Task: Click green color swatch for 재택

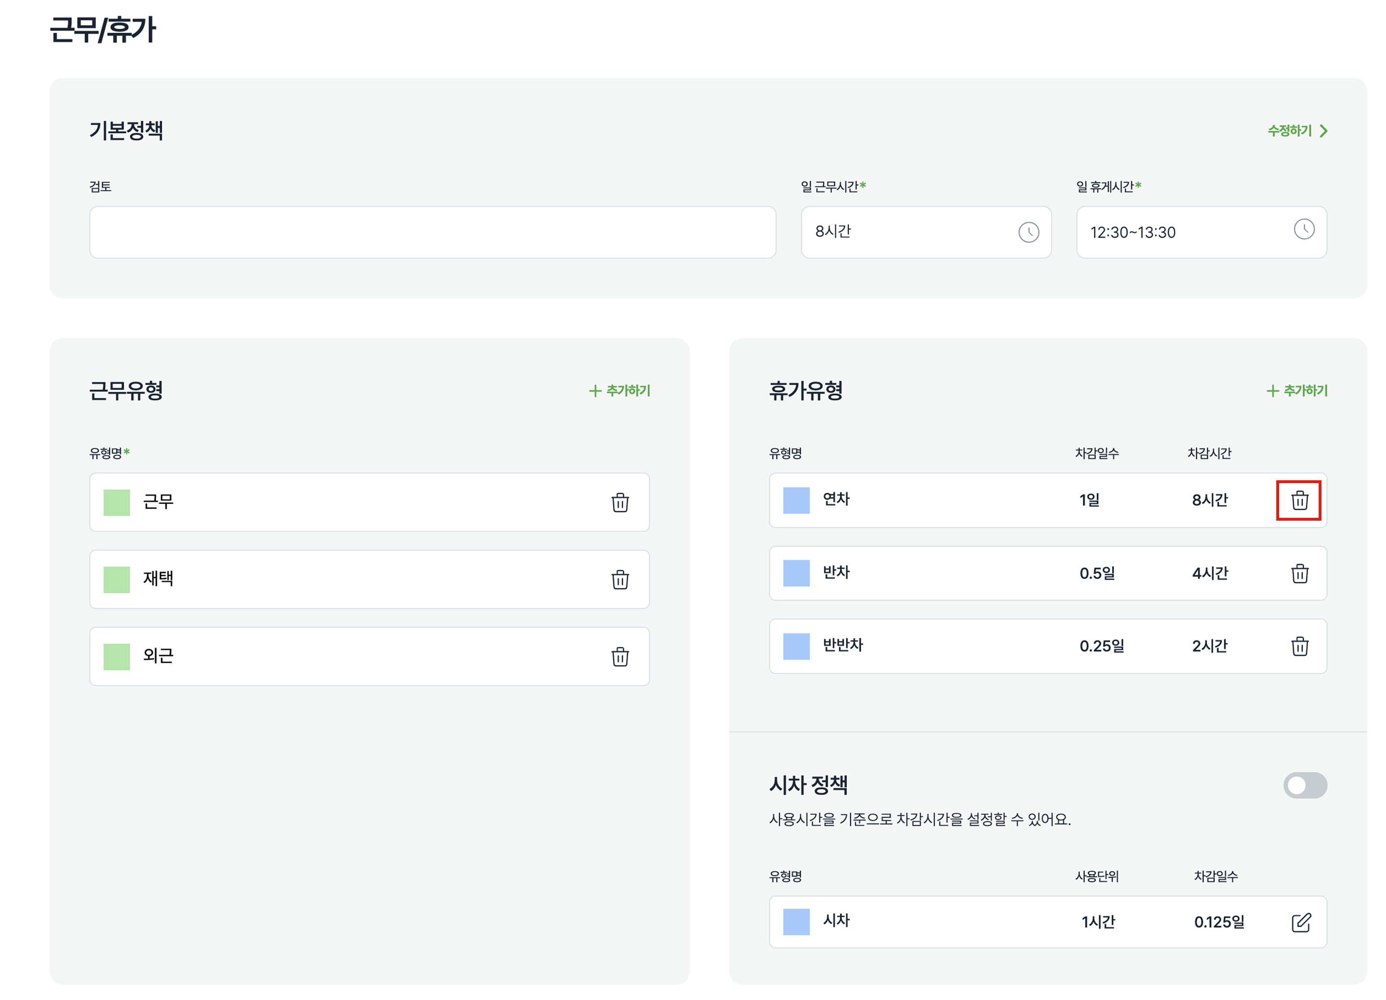Action: point(117,579)
